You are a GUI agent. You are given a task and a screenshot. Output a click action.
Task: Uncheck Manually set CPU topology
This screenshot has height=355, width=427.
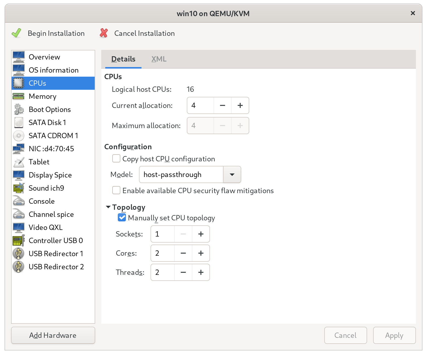point(122,218)
